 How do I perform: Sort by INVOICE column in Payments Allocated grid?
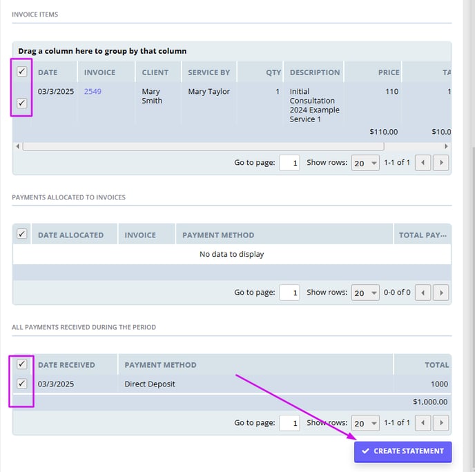(x=147, y=235)
